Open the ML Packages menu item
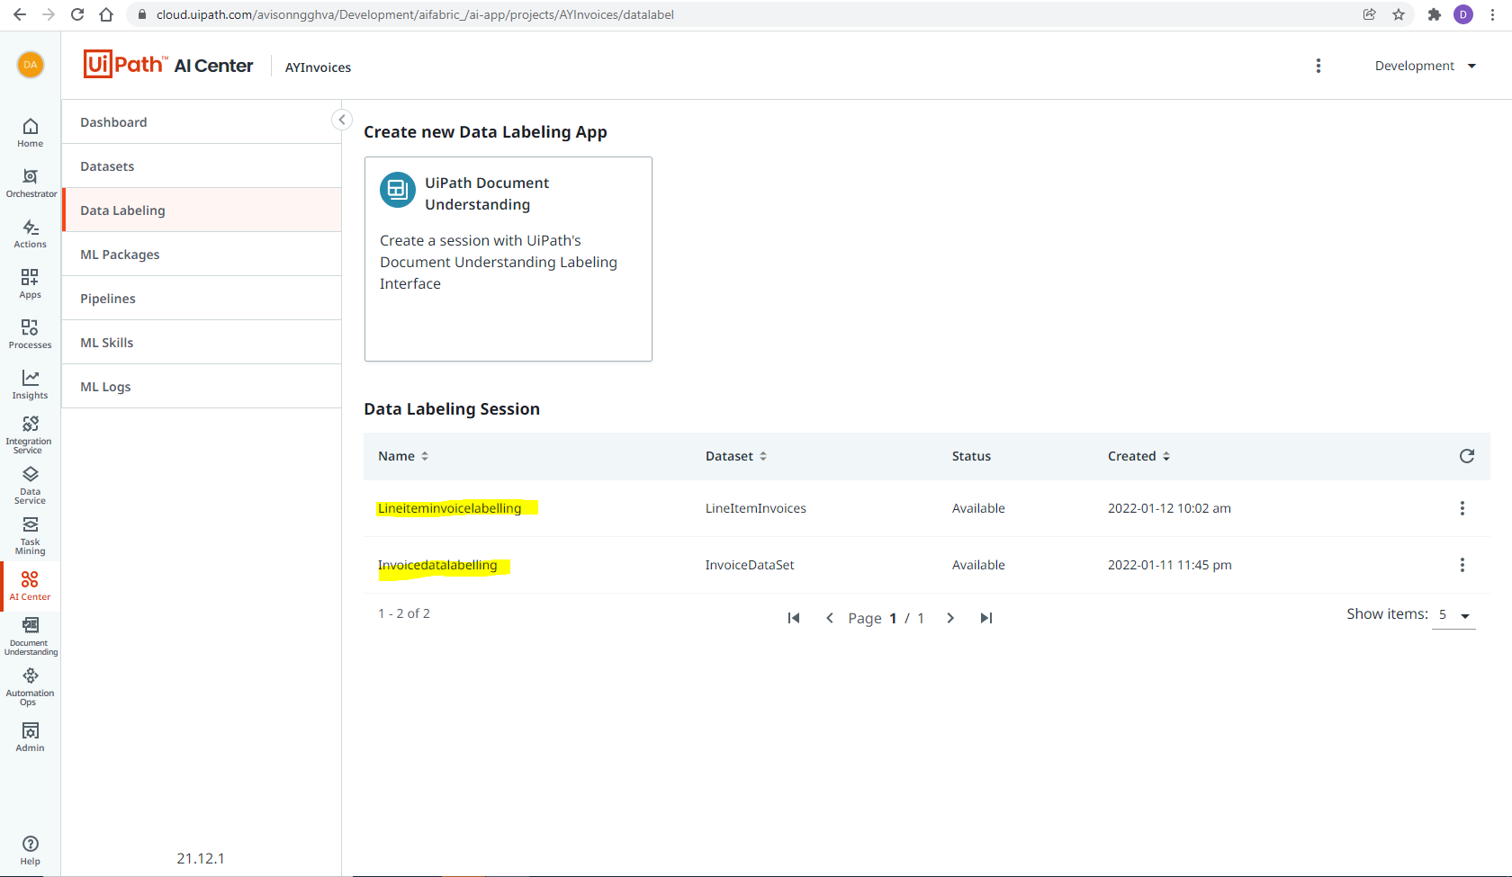1512x877 pixels. coord(202,255)
